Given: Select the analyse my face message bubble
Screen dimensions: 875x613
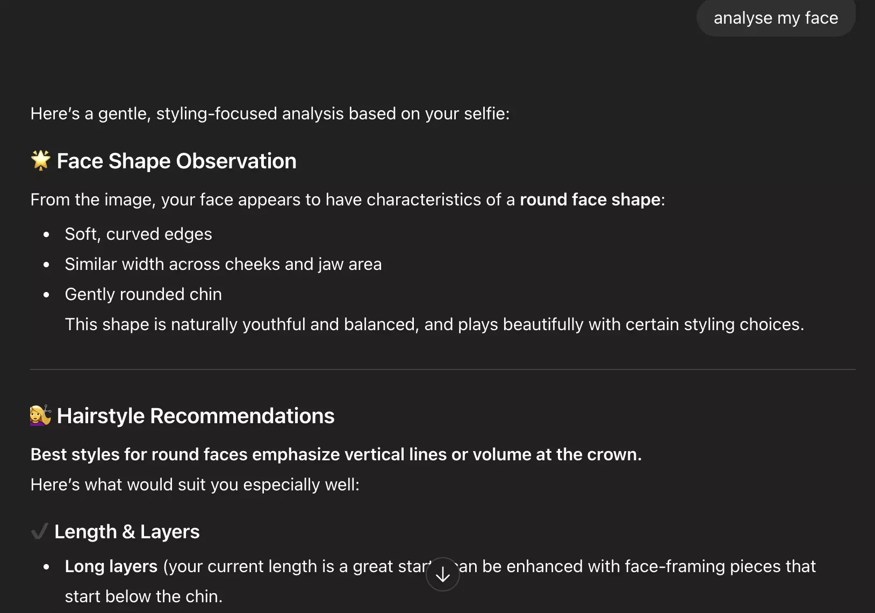Looking at the screenshot, I should [776, 18].
